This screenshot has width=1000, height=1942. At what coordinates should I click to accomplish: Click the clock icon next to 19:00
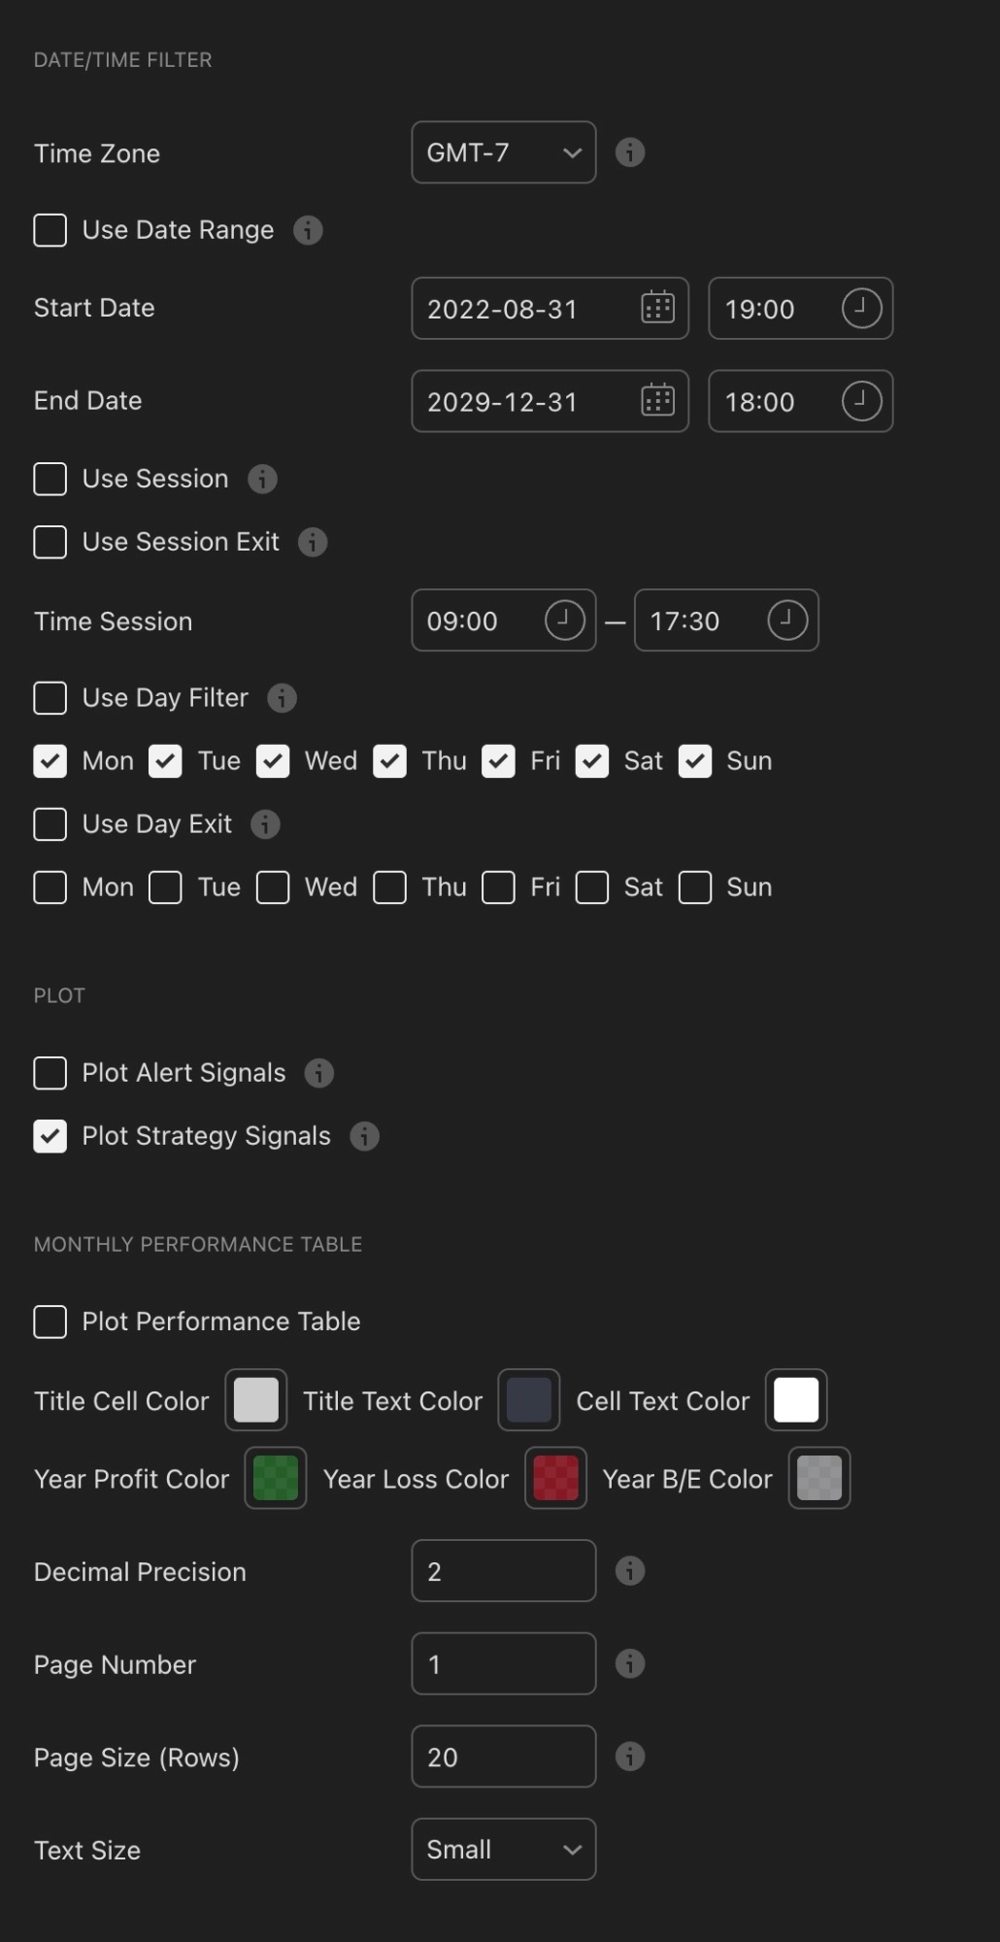(860, 309)
